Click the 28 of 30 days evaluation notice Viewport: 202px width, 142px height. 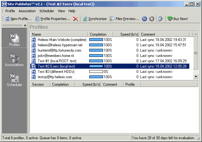click(163, 138)
